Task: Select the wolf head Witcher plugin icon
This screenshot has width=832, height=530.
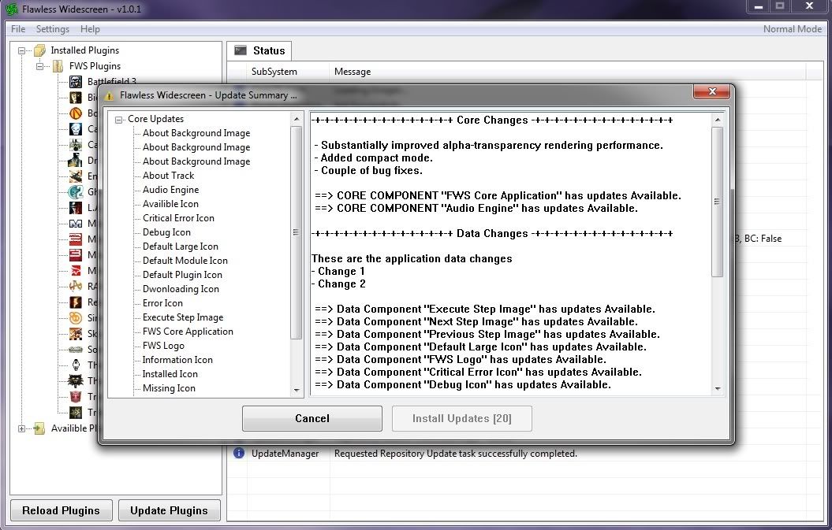Action: tap(76, 380)
